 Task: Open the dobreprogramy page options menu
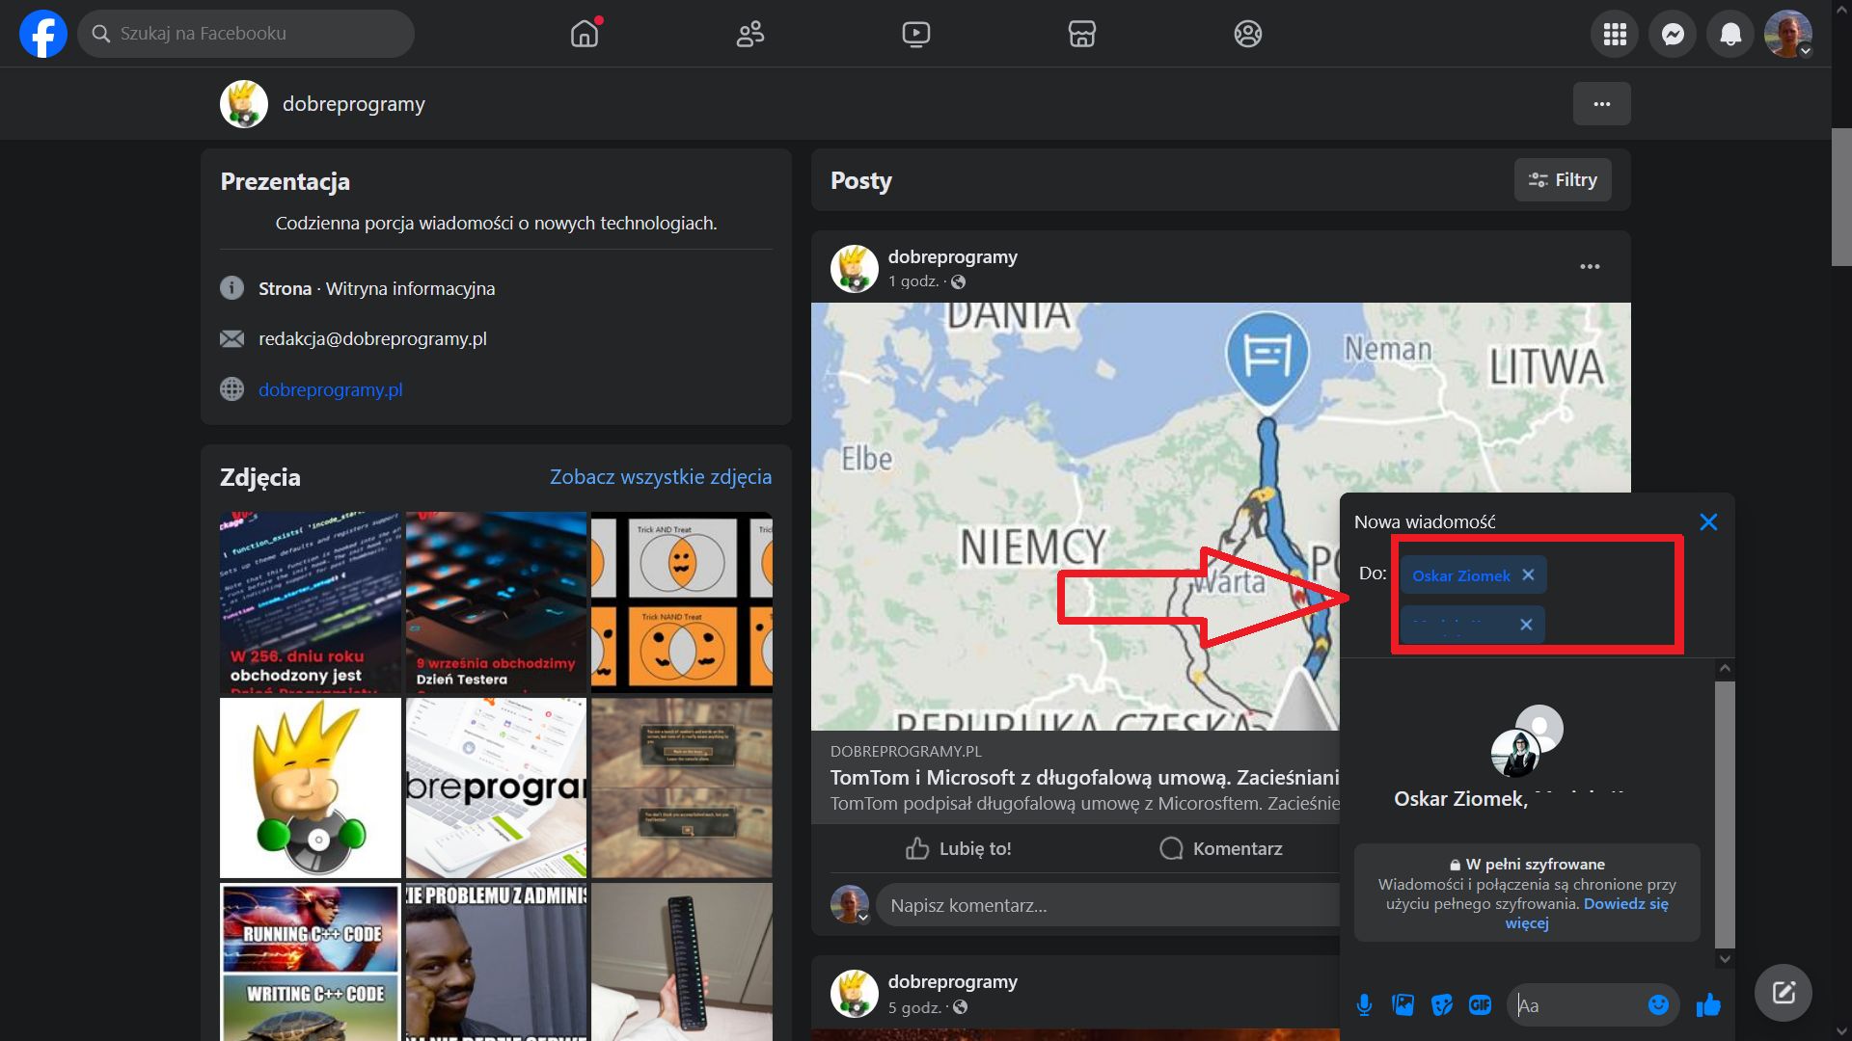point(1601,103)
